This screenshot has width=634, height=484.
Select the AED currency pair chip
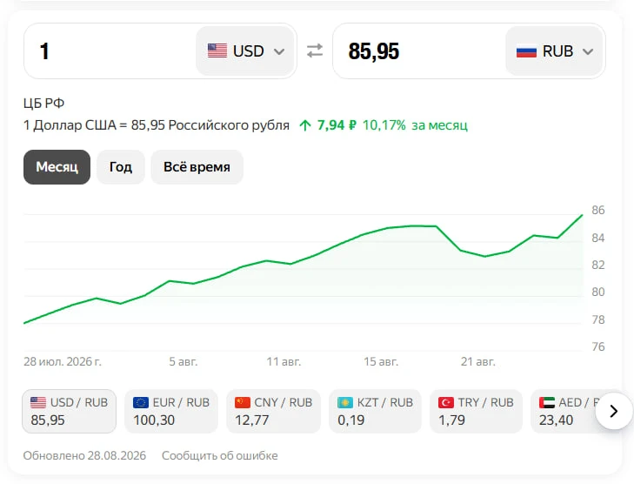[x=564, y=411]
